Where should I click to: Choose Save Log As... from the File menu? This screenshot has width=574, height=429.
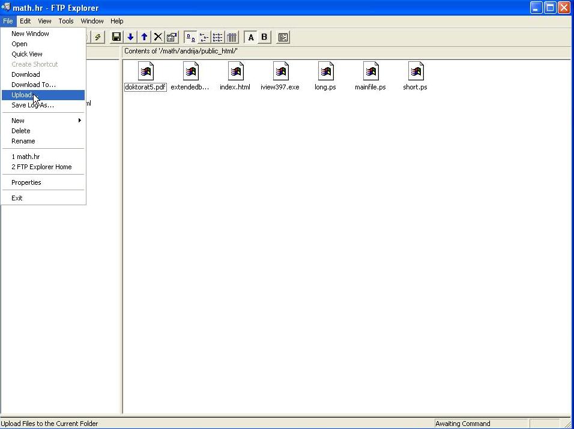click(x=43, y=106)
